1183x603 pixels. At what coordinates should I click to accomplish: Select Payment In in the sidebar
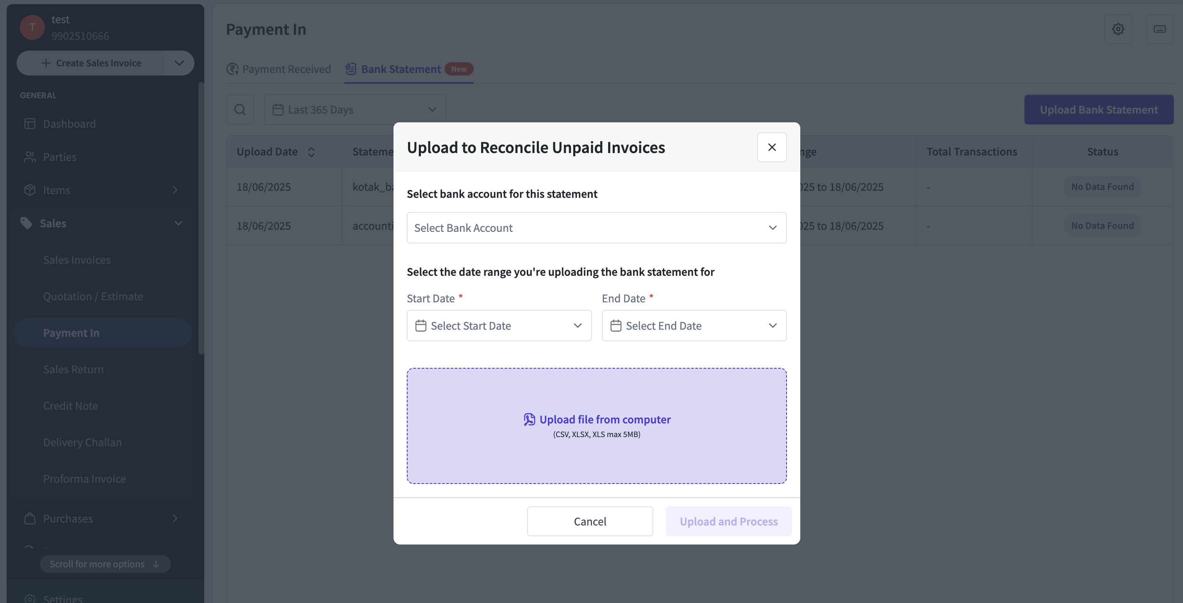[103, 332]
